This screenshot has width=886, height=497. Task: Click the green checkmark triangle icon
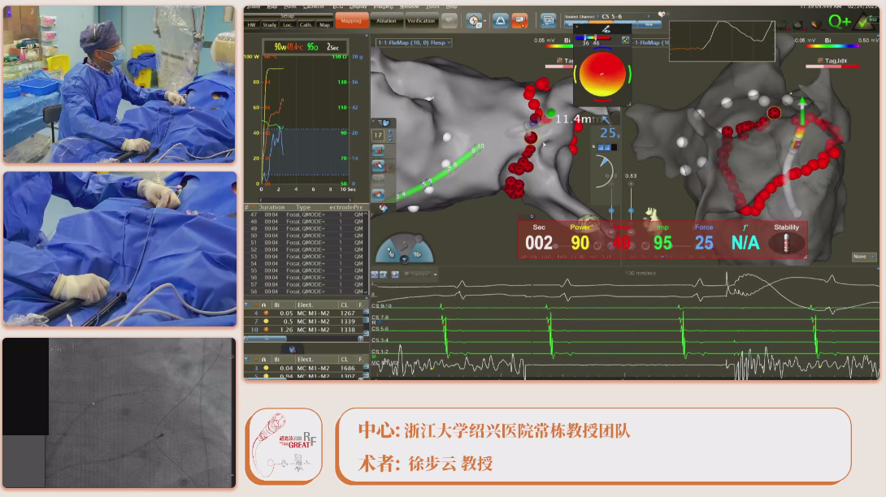click(x=866, y=21)
